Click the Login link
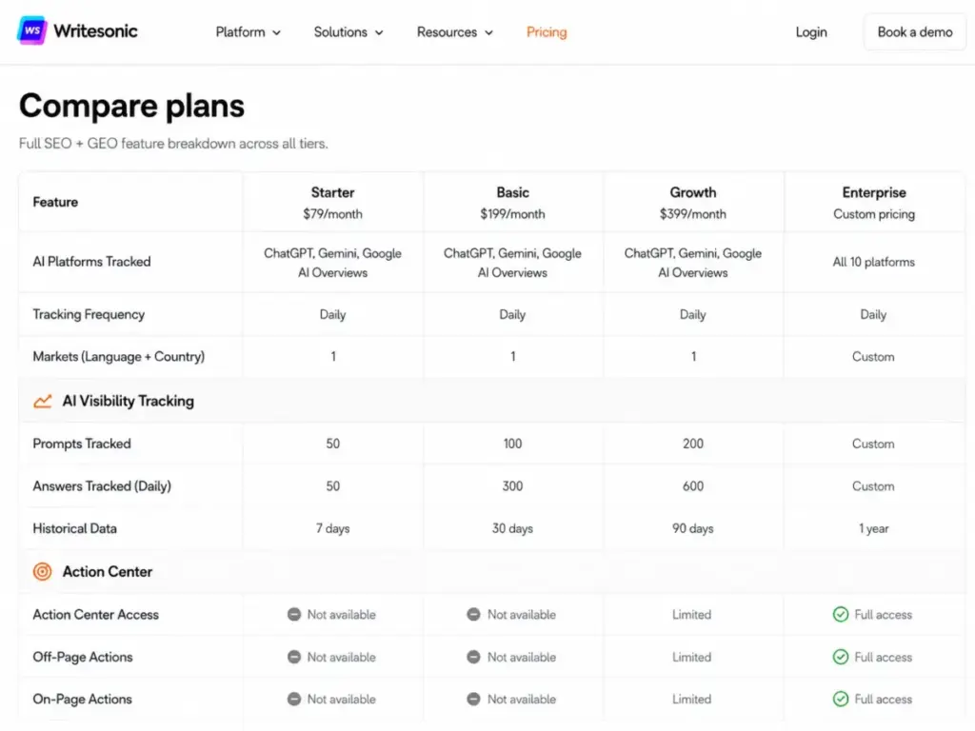 tap(811, 32)
